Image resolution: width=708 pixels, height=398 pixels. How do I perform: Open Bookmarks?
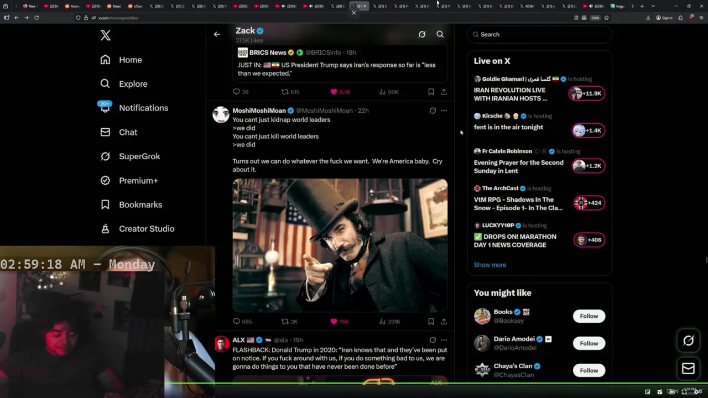131,205
